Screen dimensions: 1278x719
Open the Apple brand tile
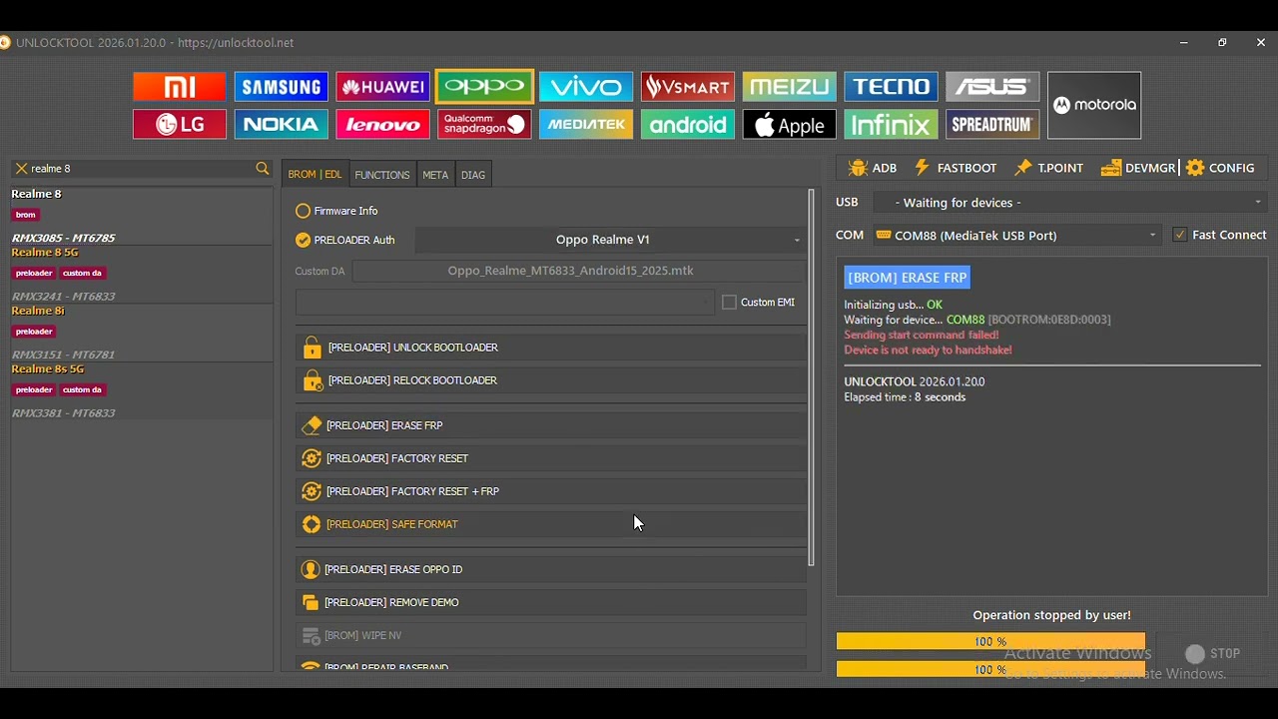pyautogui.click(x=789, y=124)
